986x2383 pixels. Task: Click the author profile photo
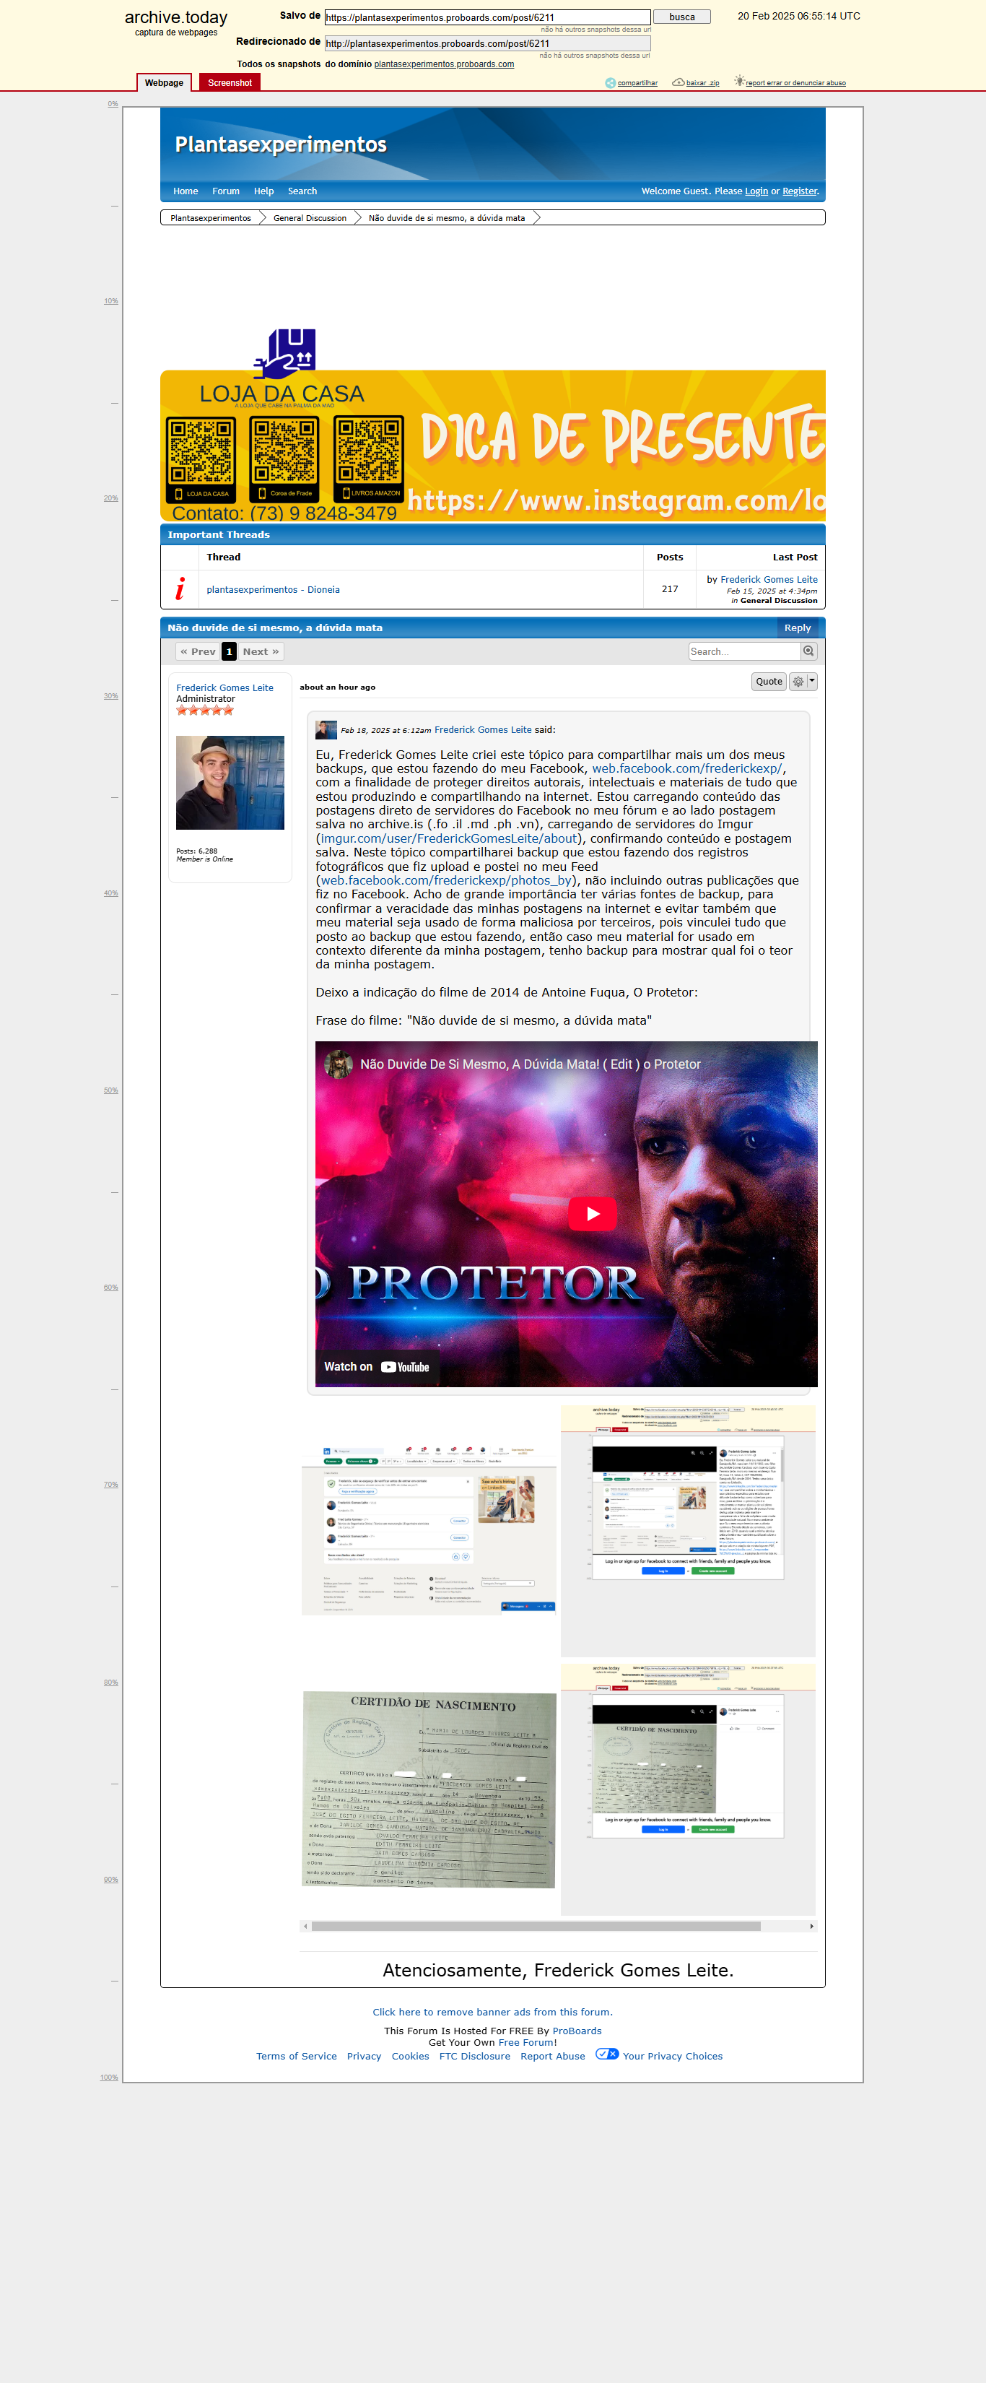[x=230, y=783]
